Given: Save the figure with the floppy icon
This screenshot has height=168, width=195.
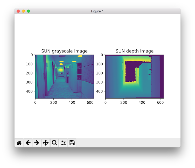Looking at the screenshot, I should tap(72, 143).
